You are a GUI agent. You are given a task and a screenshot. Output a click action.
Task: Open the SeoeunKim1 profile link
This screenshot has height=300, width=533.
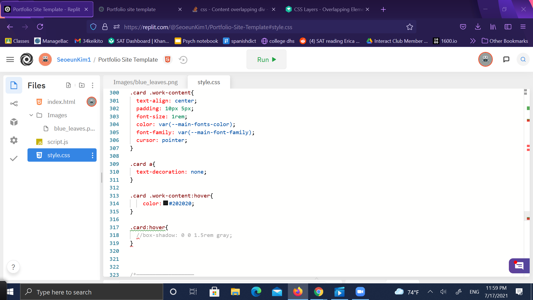coord(74,60)
